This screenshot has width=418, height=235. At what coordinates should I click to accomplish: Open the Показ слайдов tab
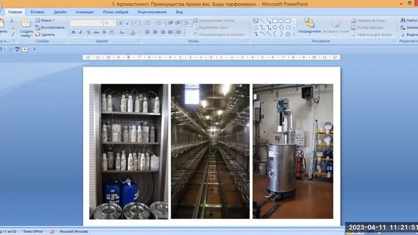[116, 12]
